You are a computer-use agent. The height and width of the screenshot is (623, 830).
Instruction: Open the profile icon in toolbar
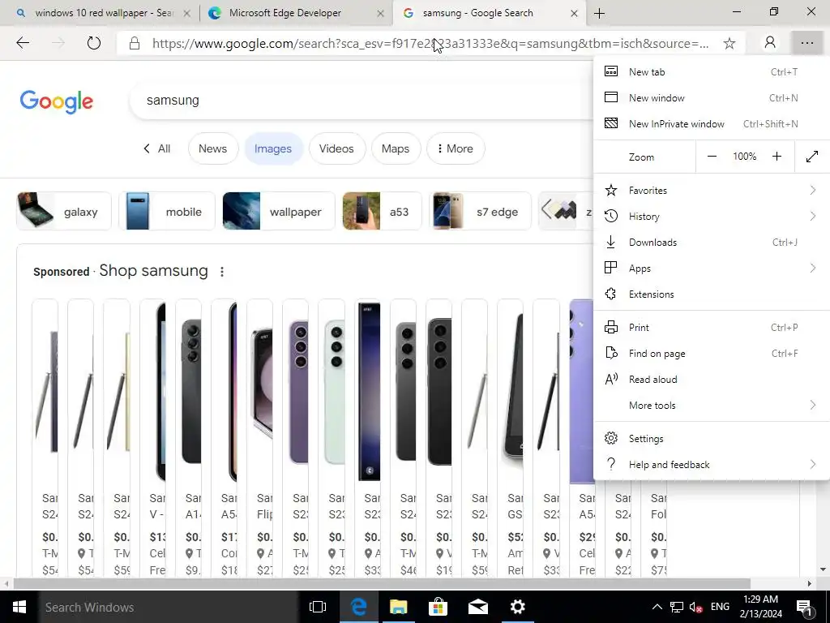(x=770, y=43)
